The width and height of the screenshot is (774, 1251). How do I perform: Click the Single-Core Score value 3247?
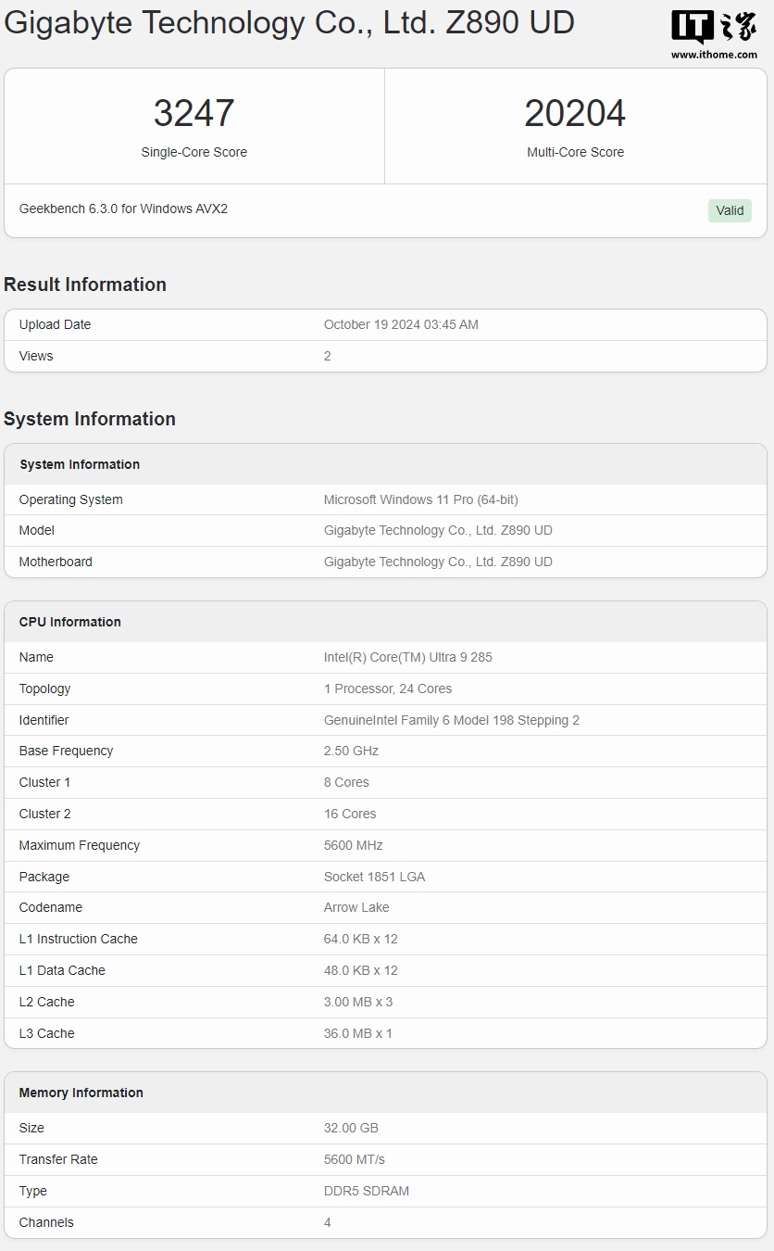(x=193, y=114)
